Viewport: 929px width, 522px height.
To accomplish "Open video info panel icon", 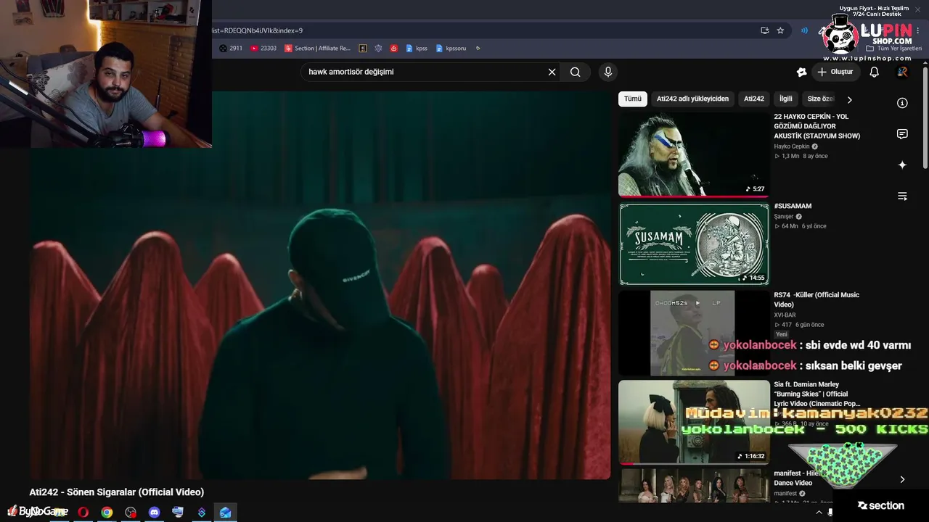I will pos(902,103).
